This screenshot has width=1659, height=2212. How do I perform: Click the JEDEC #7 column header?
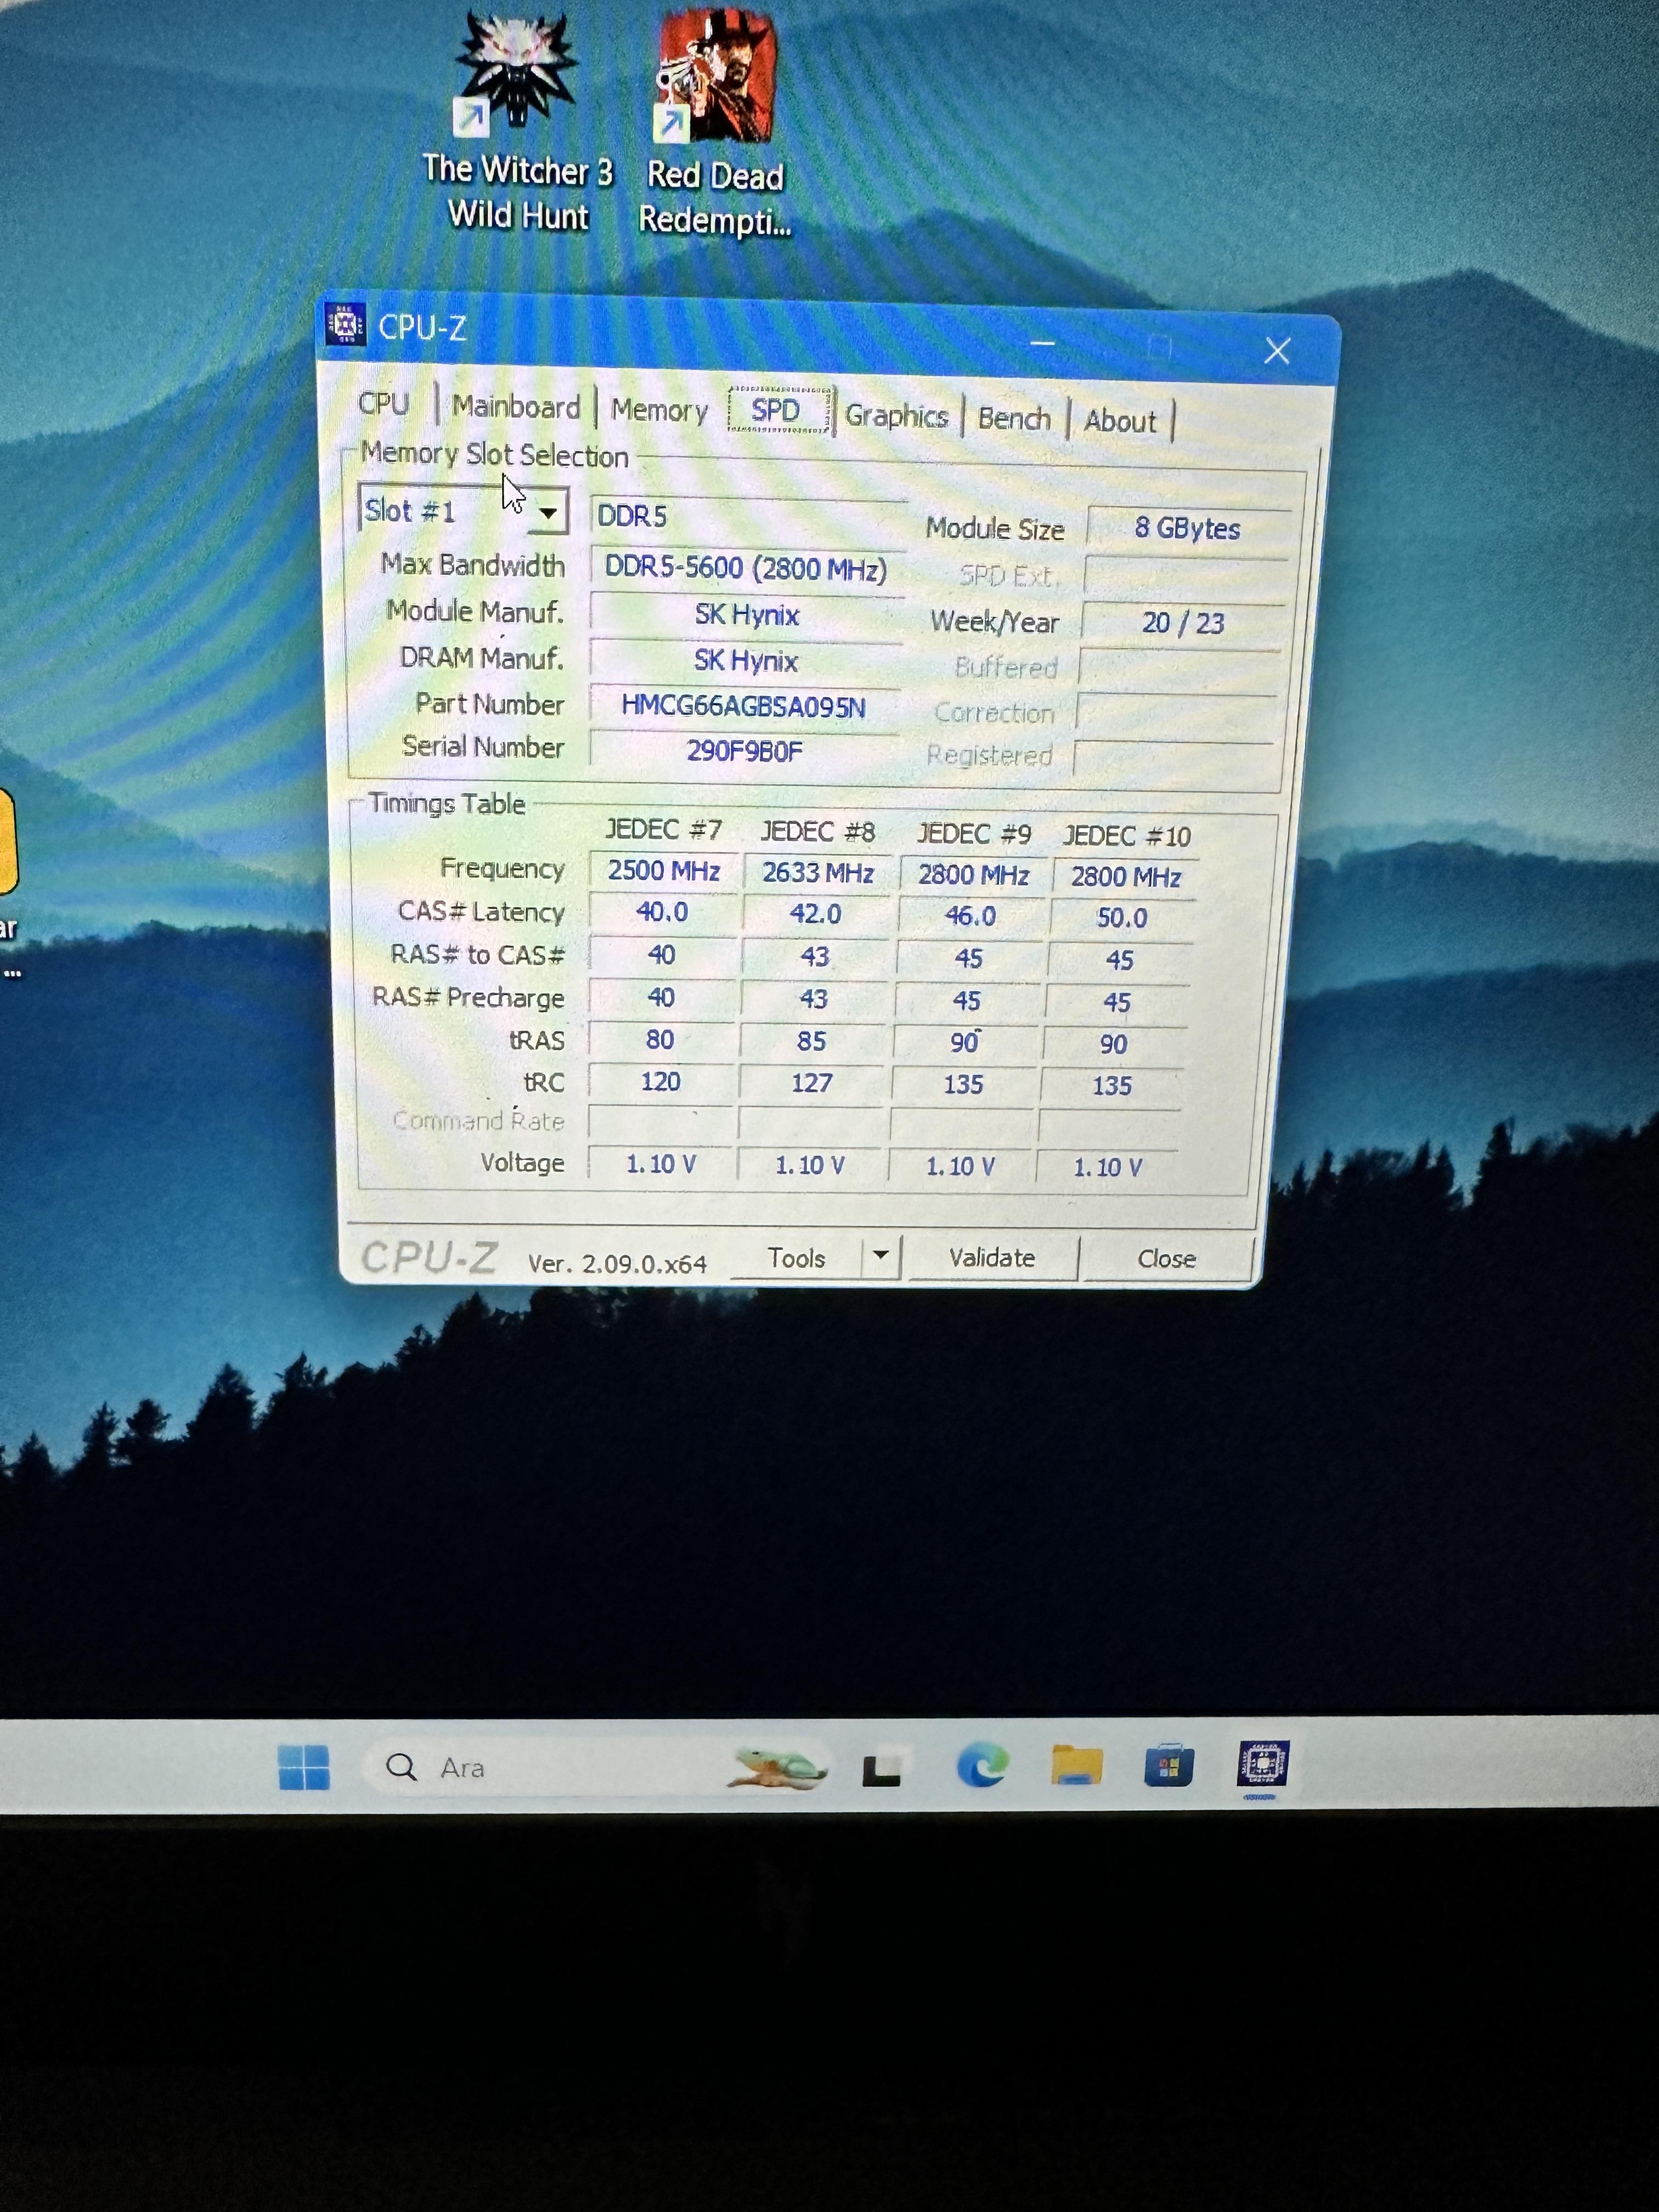663,830
